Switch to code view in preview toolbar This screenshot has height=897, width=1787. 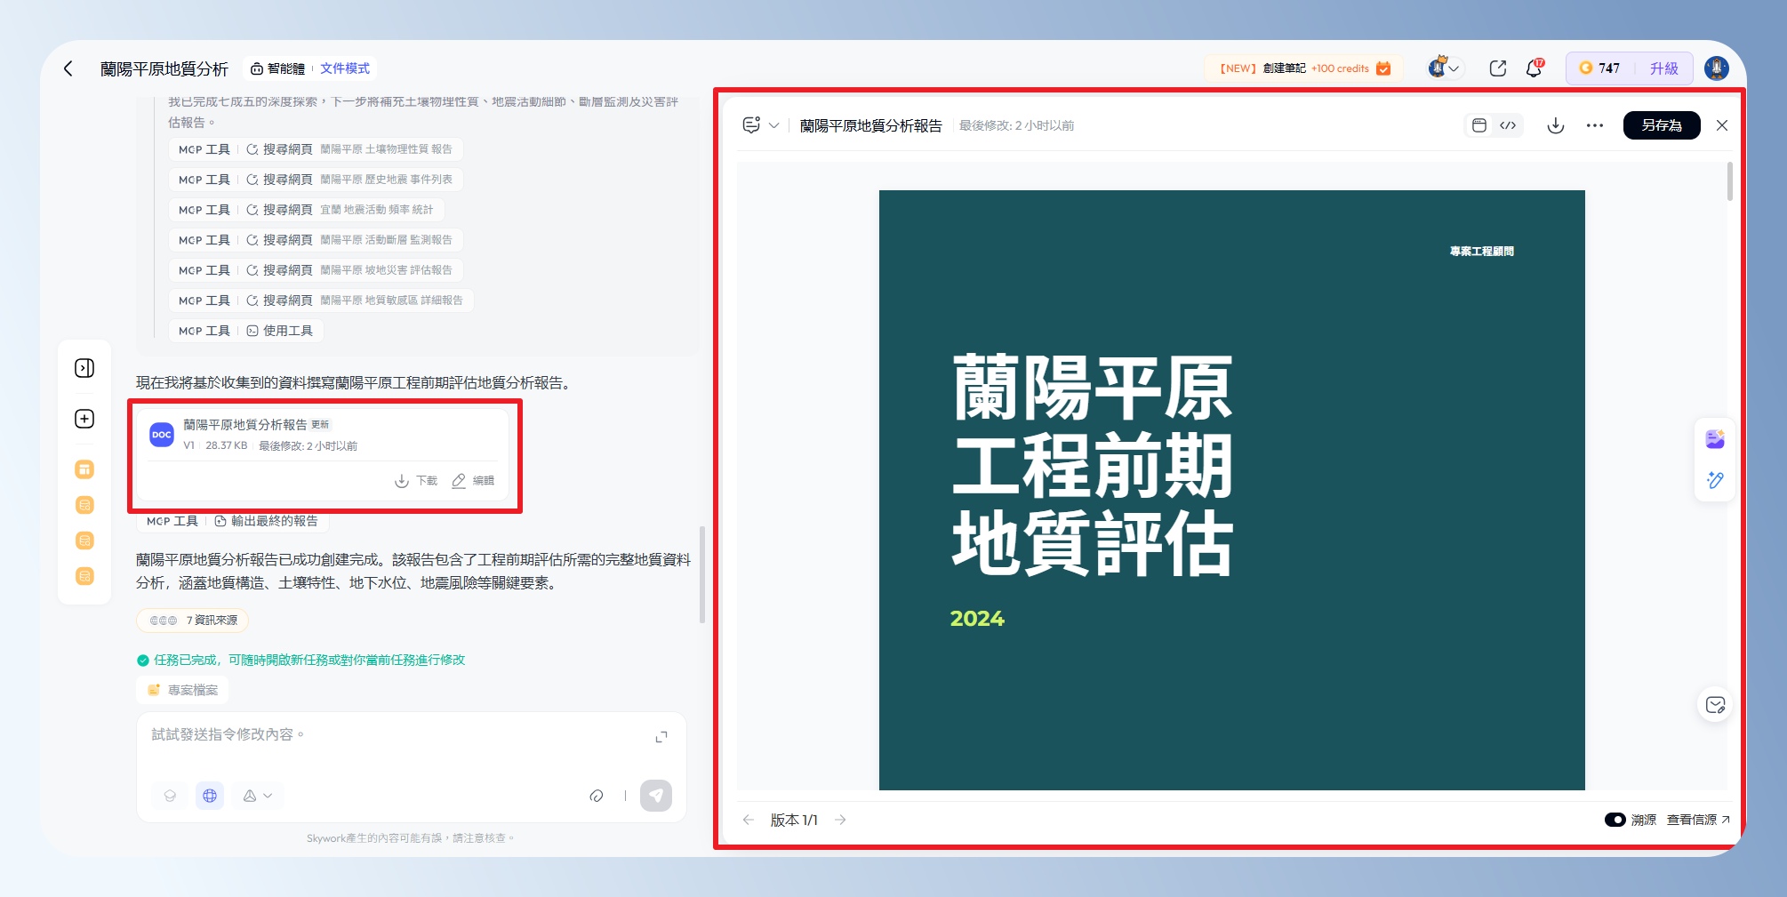(1508, 125)
